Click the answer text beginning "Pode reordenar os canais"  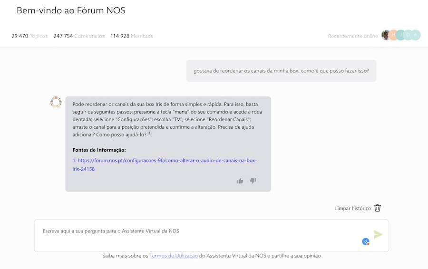[167, 119]
